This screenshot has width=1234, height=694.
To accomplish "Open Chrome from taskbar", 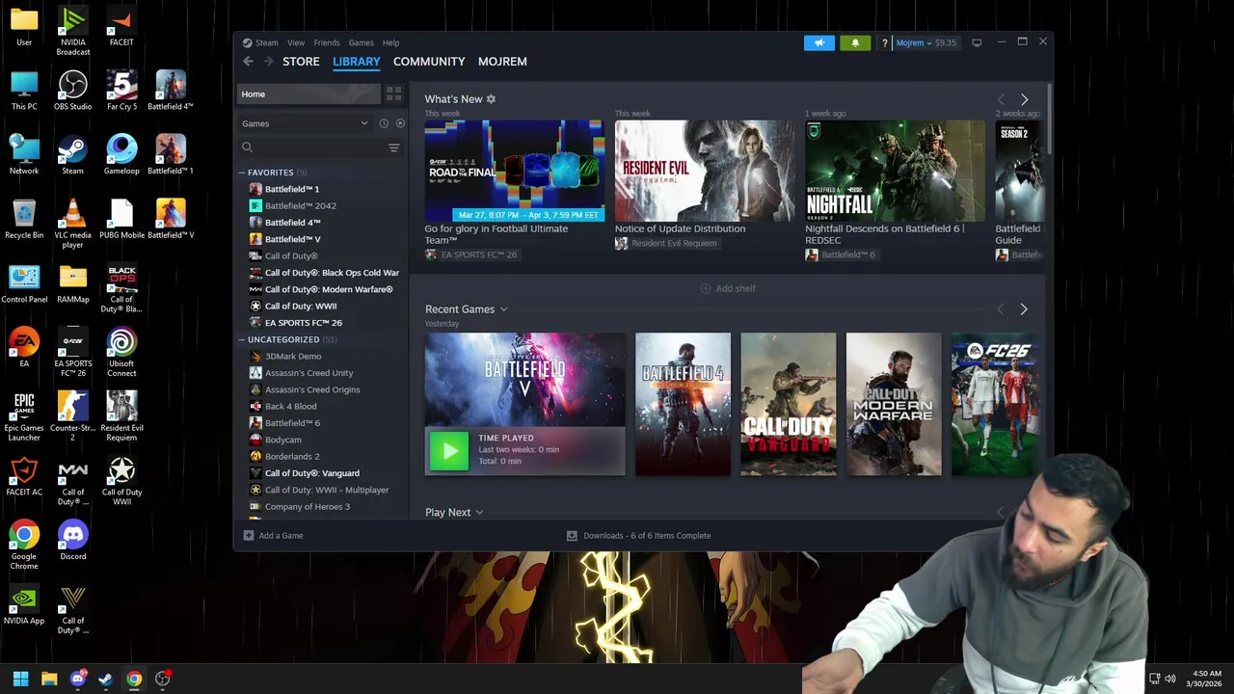I will pyautogui.click(x=134, y=679).
